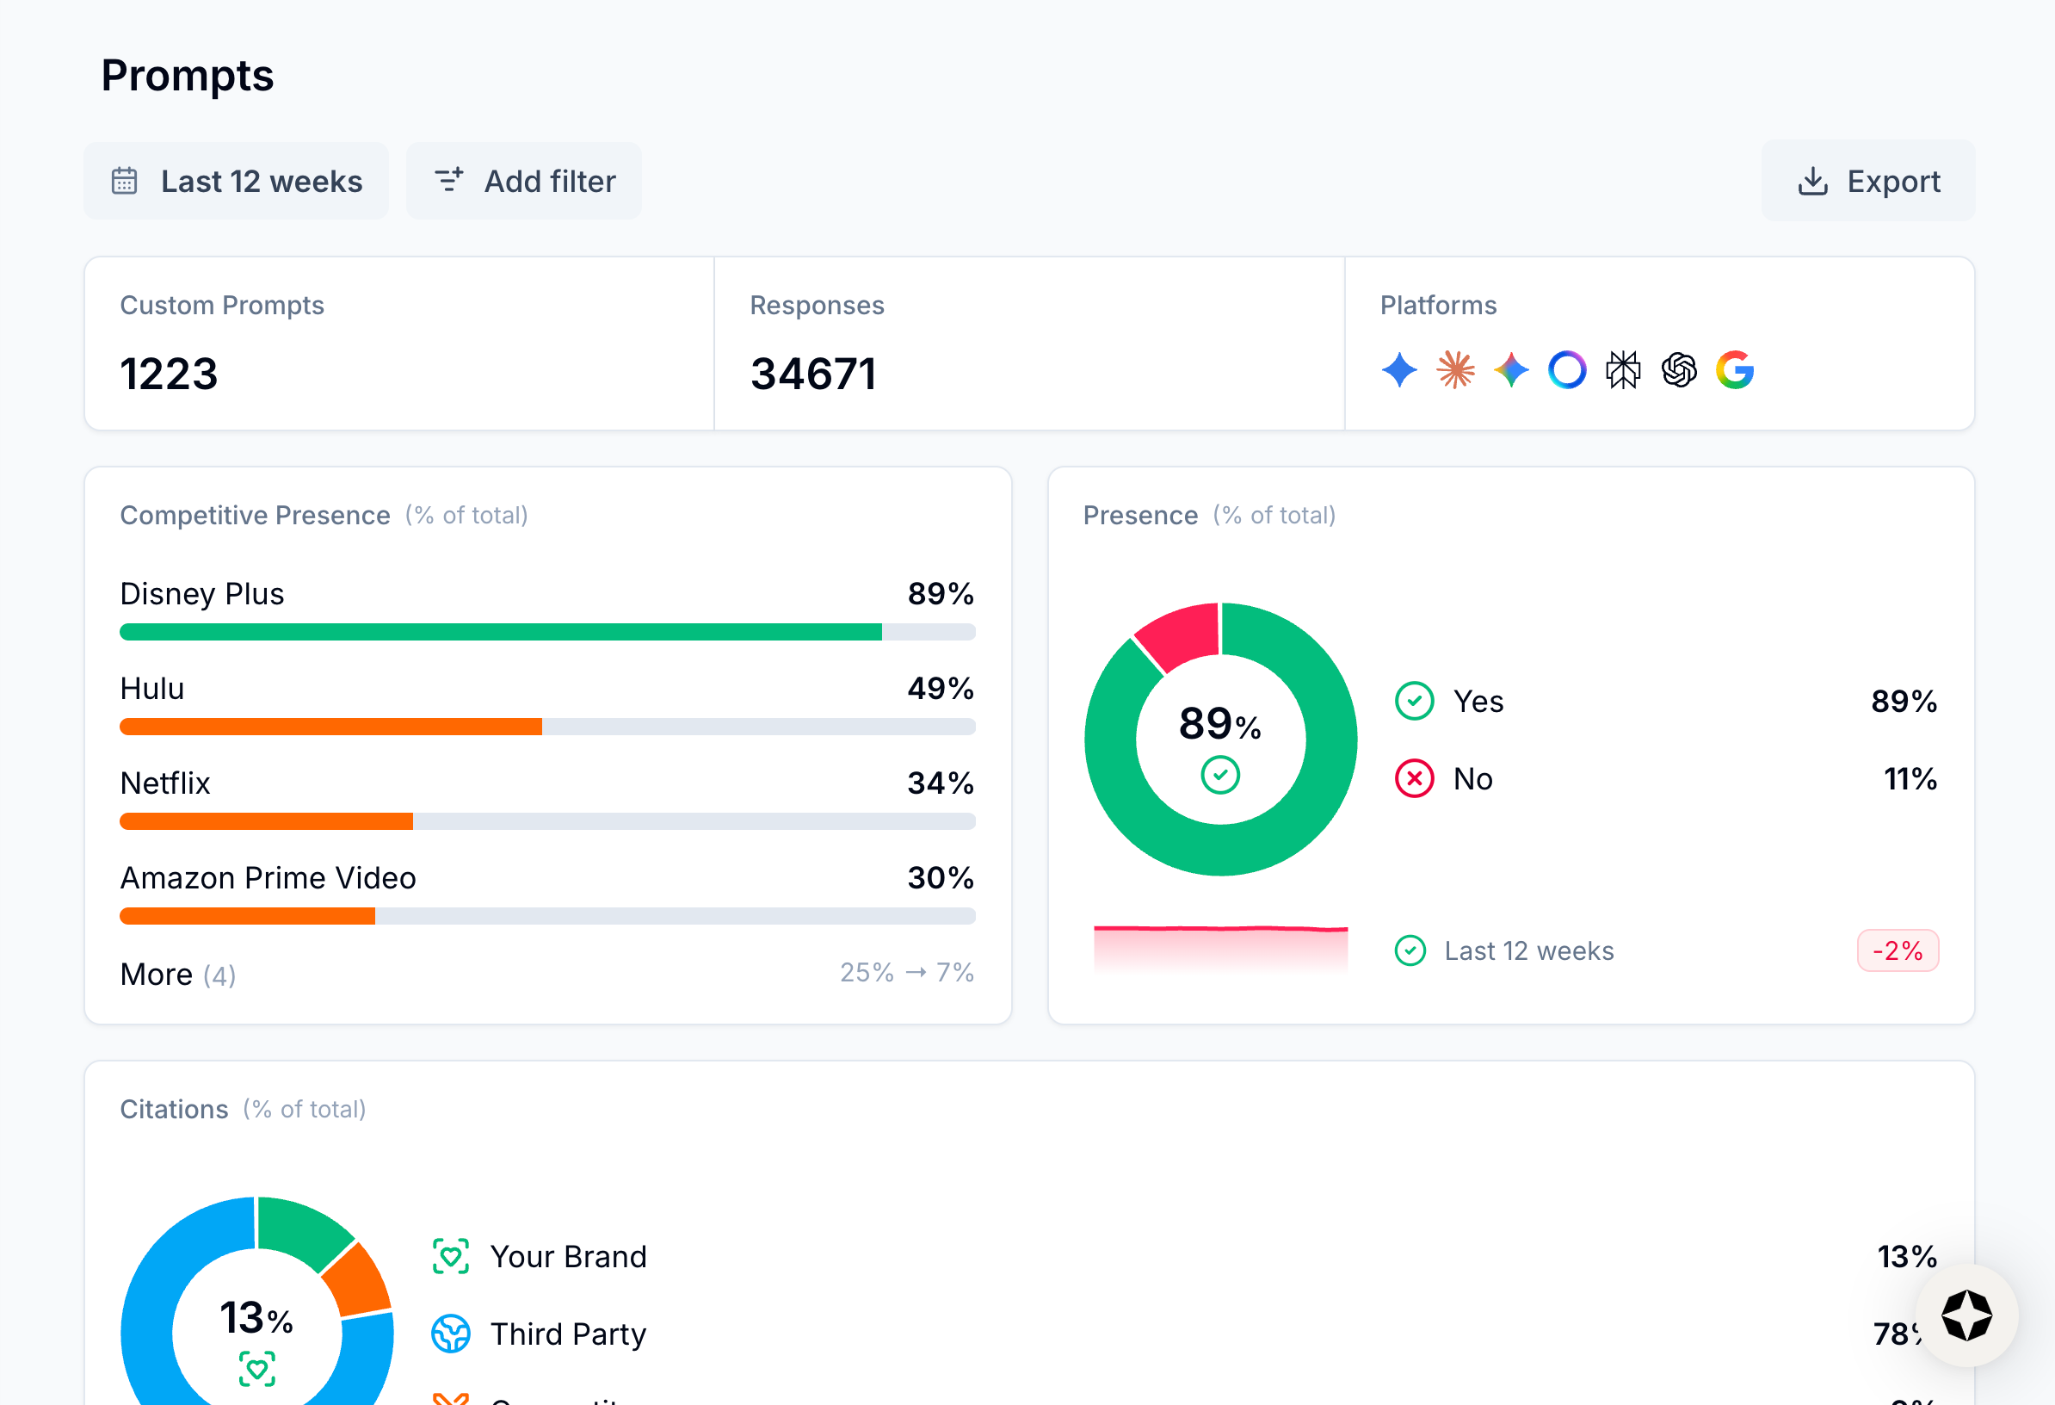Click the Disney Plus presence bar
Viewport: 2055px width, 1405px height.
point(501,632)
